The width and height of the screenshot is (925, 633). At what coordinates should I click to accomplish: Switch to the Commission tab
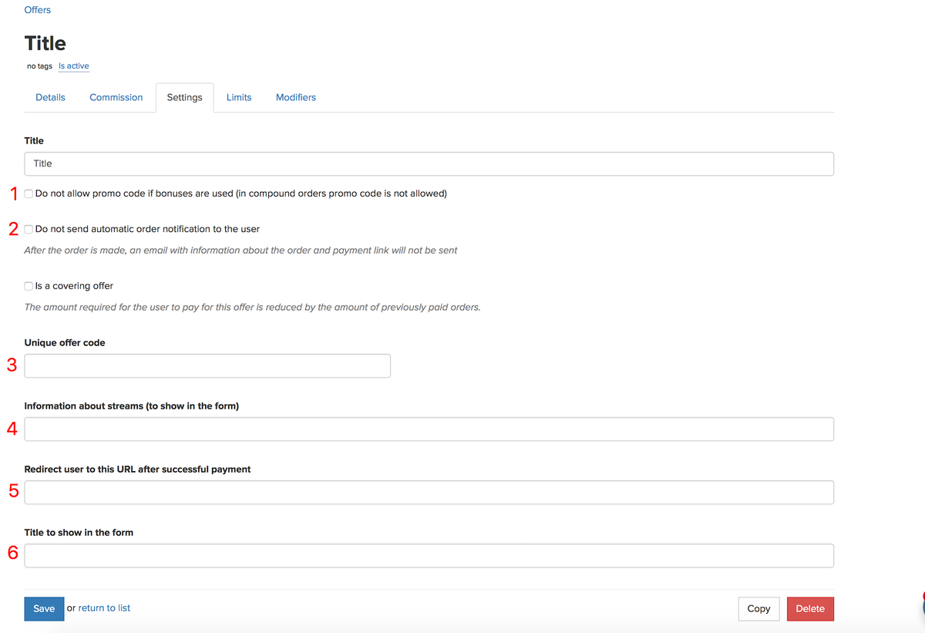pos(116,97)
